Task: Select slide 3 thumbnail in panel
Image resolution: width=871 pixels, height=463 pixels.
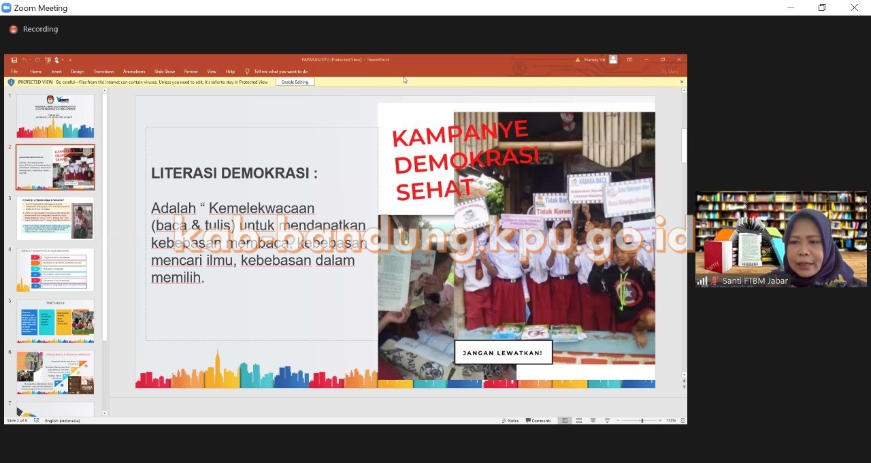Action: click(55, 219)
